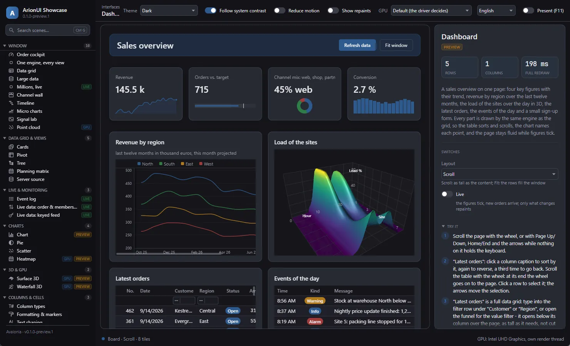Open the GPU driver dropdown
This screenshot has height=346, width=570.
(x=431, y=10)
